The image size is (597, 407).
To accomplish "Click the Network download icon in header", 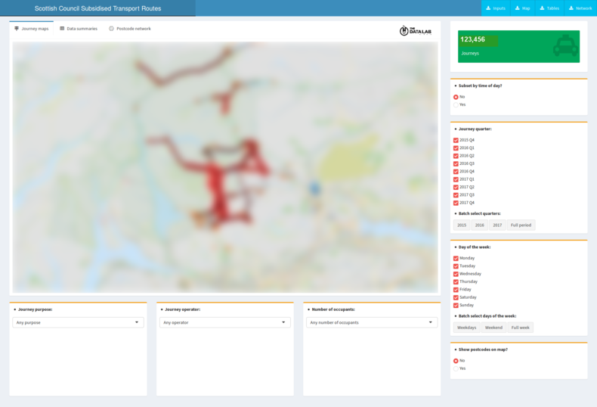I will [x=571, y=8].
